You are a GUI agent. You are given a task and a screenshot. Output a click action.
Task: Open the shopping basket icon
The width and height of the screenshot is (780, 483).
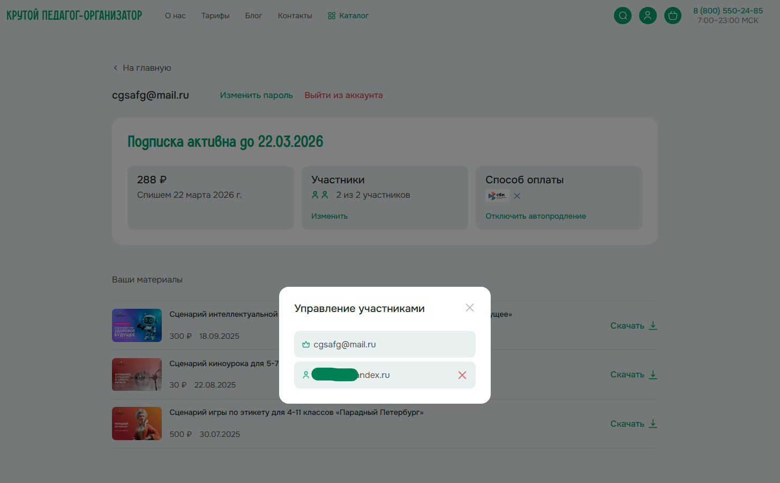pos(673,16)
